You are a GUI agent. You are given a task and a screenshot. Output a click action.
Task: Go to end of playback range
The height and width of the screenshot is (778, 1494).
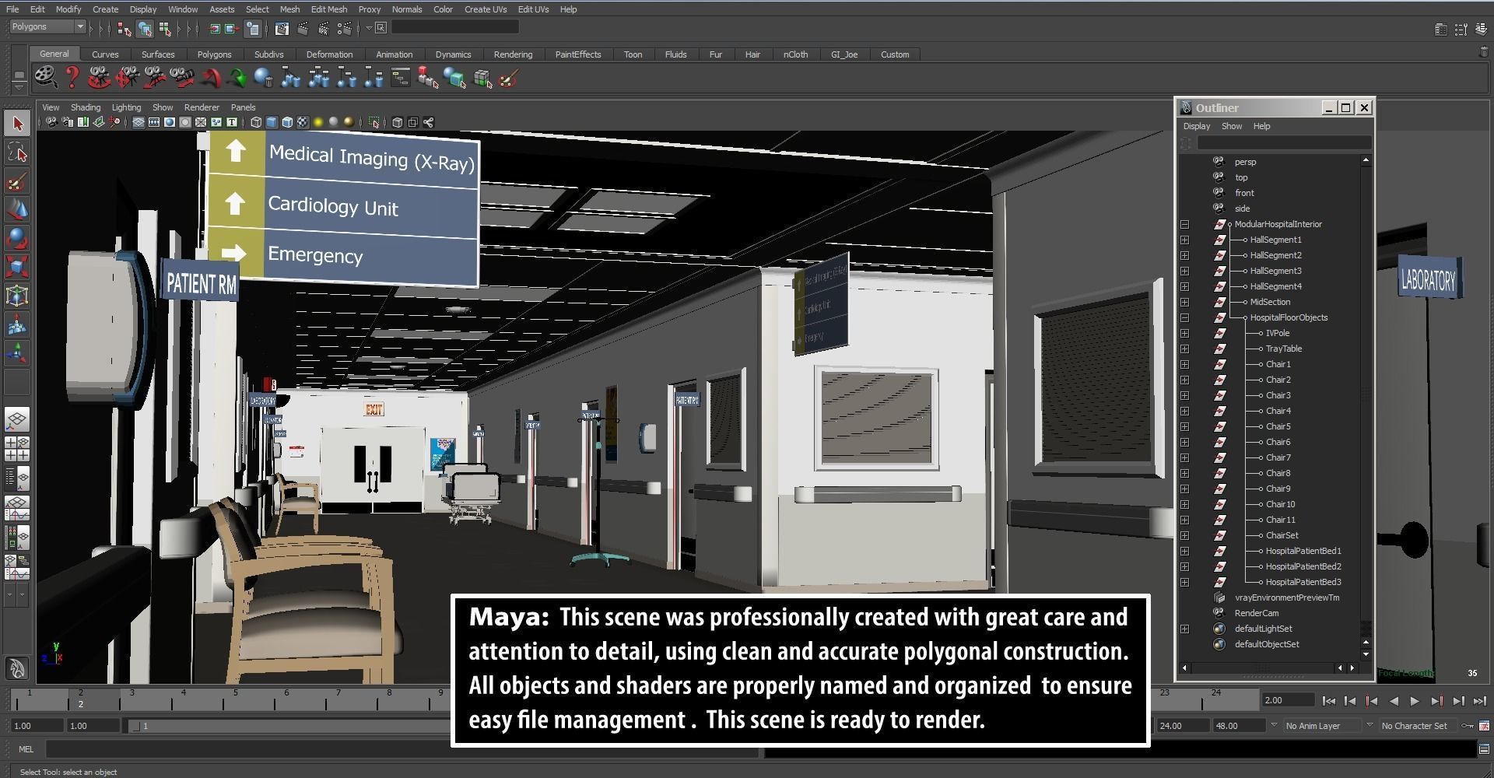1479,701
